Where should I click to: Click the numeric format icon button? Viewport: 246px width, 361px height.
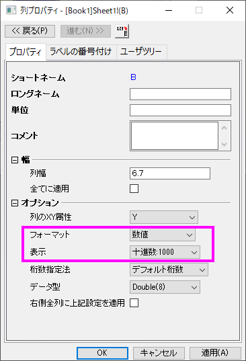(x=122, y=31)
